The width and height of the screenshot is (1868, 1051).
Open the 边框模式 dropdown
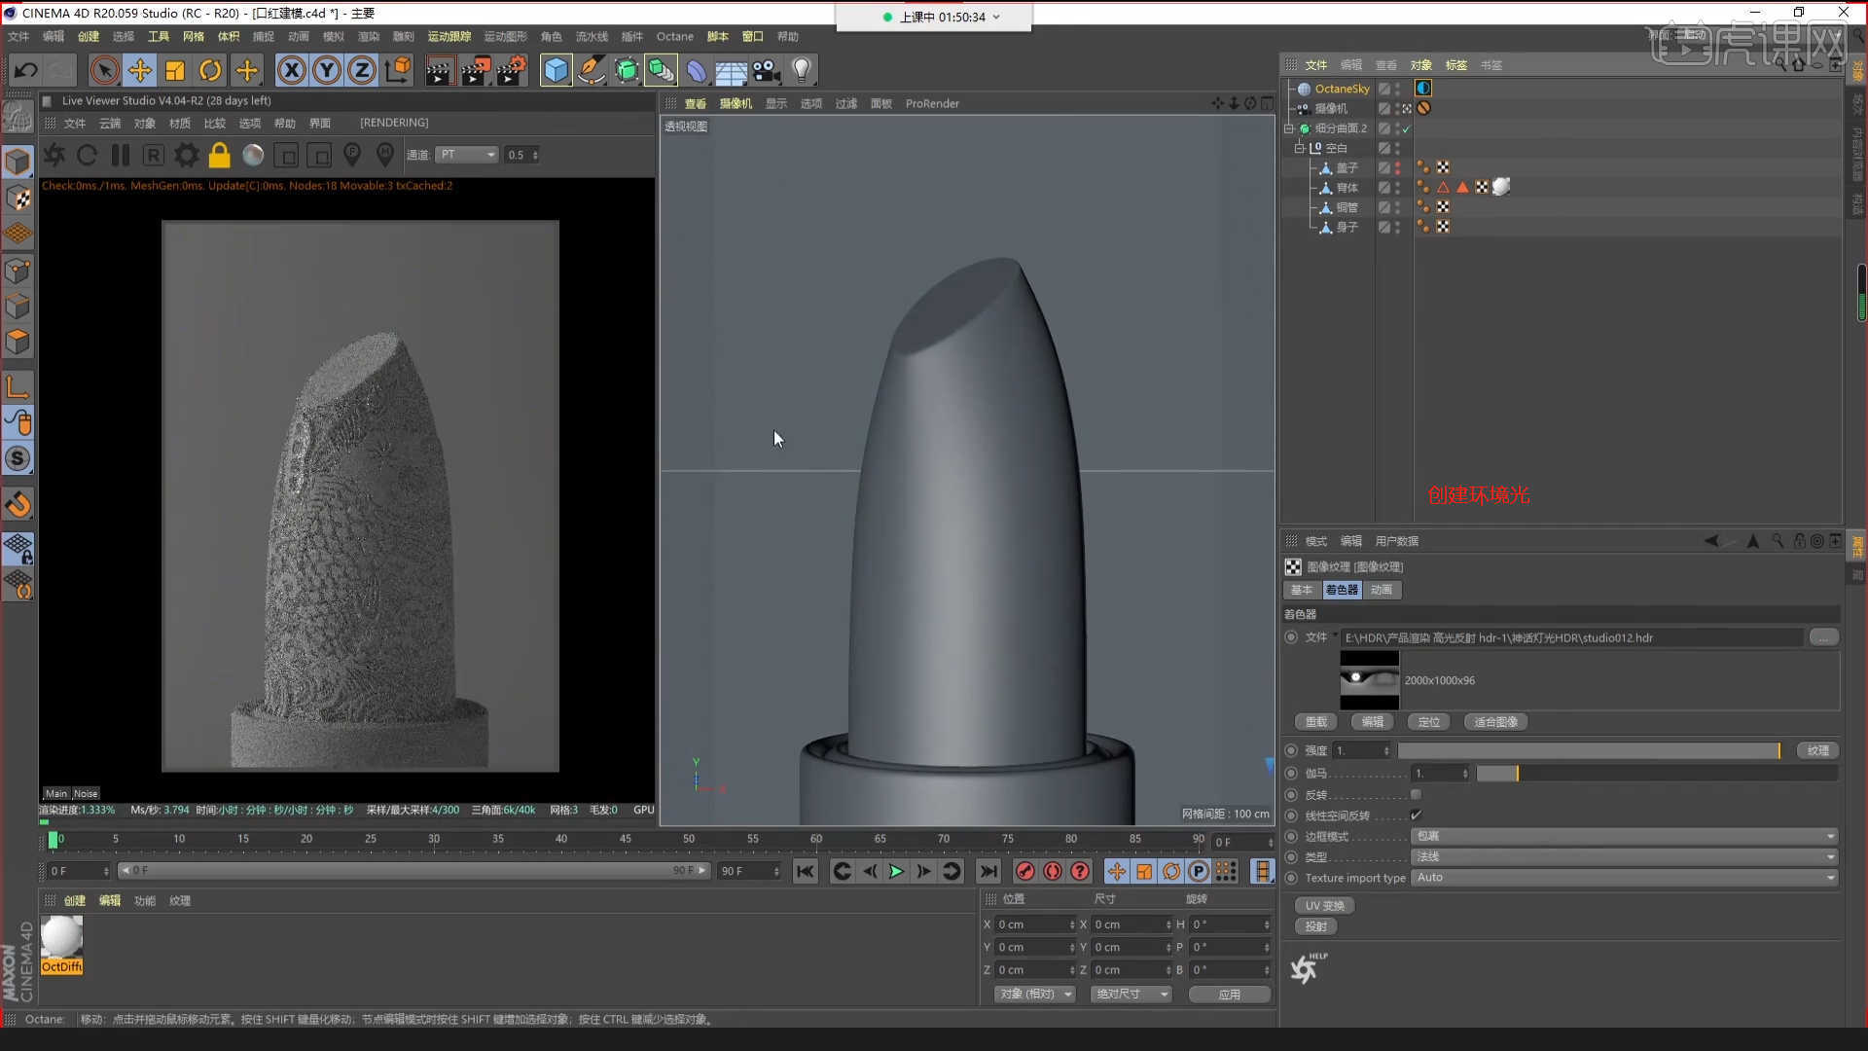(x=1624, y=836)
